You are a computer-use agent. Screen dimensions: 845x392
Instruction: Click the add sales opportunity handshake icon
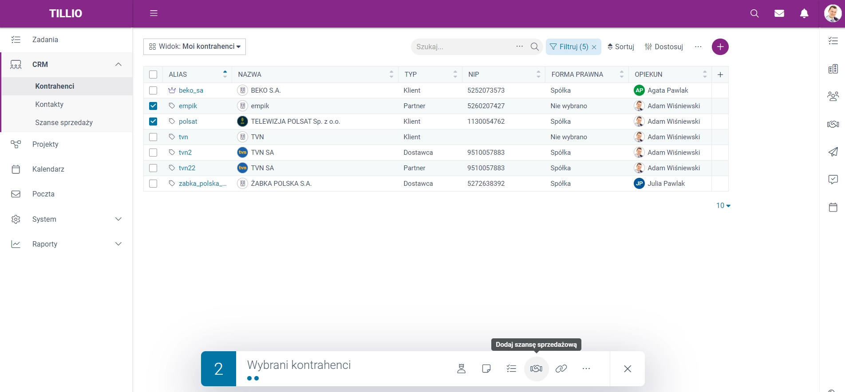click(x=536, y=368)
